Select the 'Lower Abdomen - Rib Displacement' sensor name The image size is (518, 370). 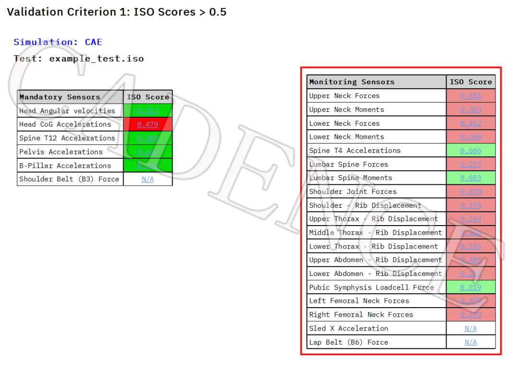tap(376, 274)
